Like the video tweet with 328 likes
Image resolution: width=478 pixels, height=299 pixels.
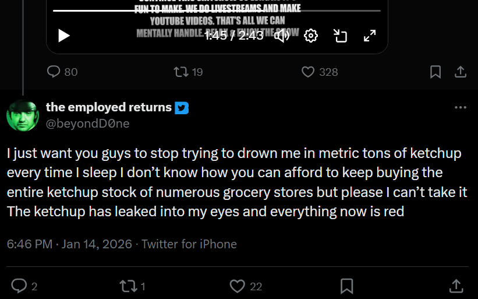click(x=320, y=72)
